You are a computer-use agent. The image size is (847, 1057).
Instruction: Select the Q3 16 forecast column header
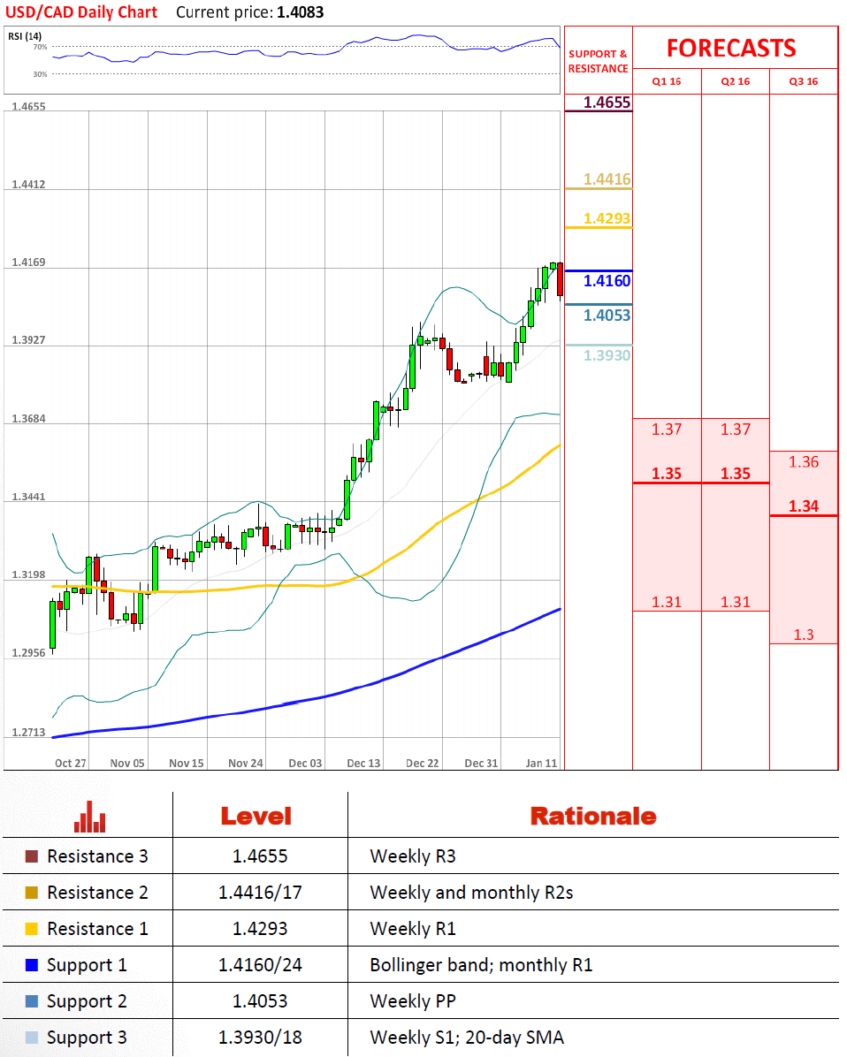pyautogui.click(x=804, y=81)
